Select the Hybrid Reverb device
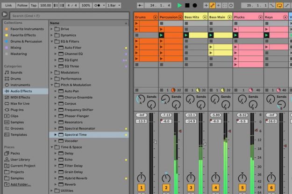 click(x=76, y=178)
